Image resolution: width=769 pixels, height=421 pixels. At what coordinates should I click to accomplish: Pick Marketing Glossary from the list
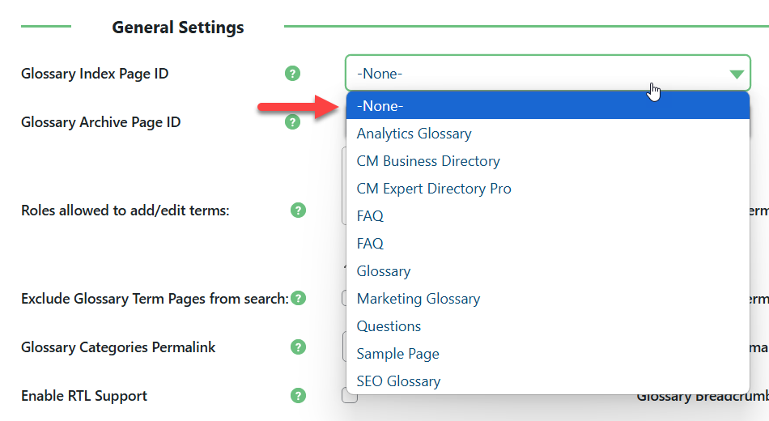tap(548, 298)
